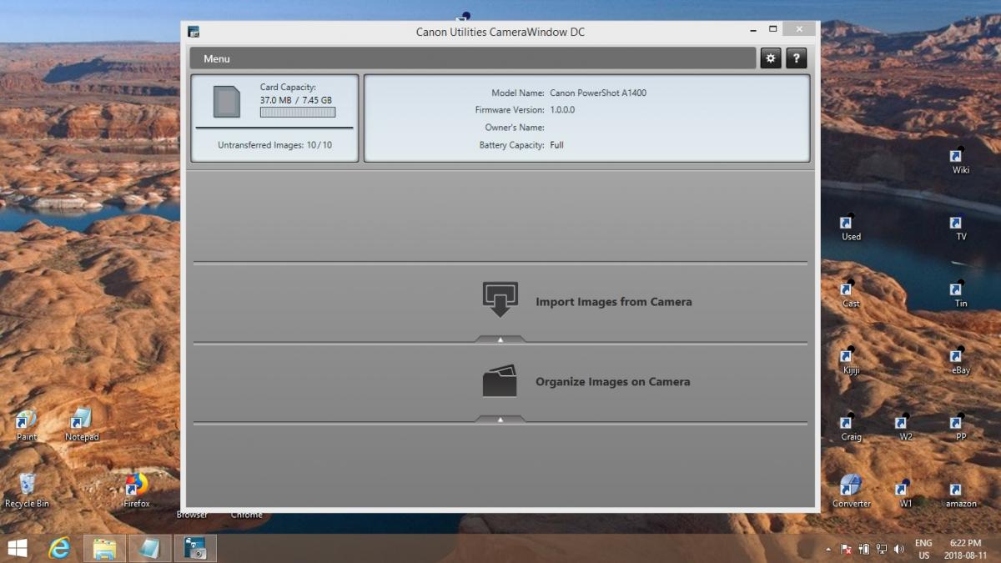The width and height of the screenshot is (1001, 563).
Task: Click the volume speaker tray icon
Action: (x=899, y=550)
